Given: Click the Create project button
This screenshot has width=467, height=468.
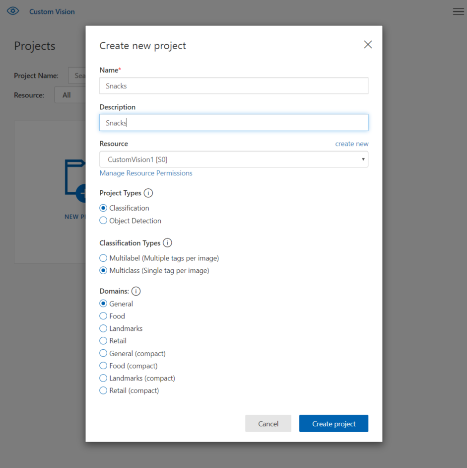Looking at the screenshot, I should 334,424.
